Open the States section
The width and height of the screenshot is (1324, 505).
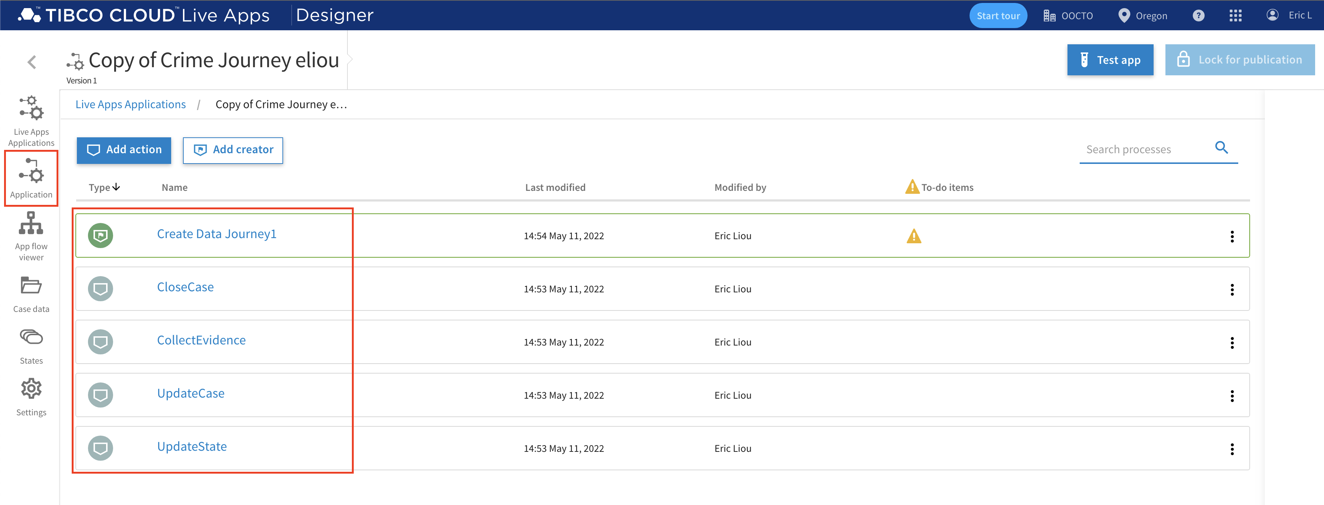tap(31, 347)
